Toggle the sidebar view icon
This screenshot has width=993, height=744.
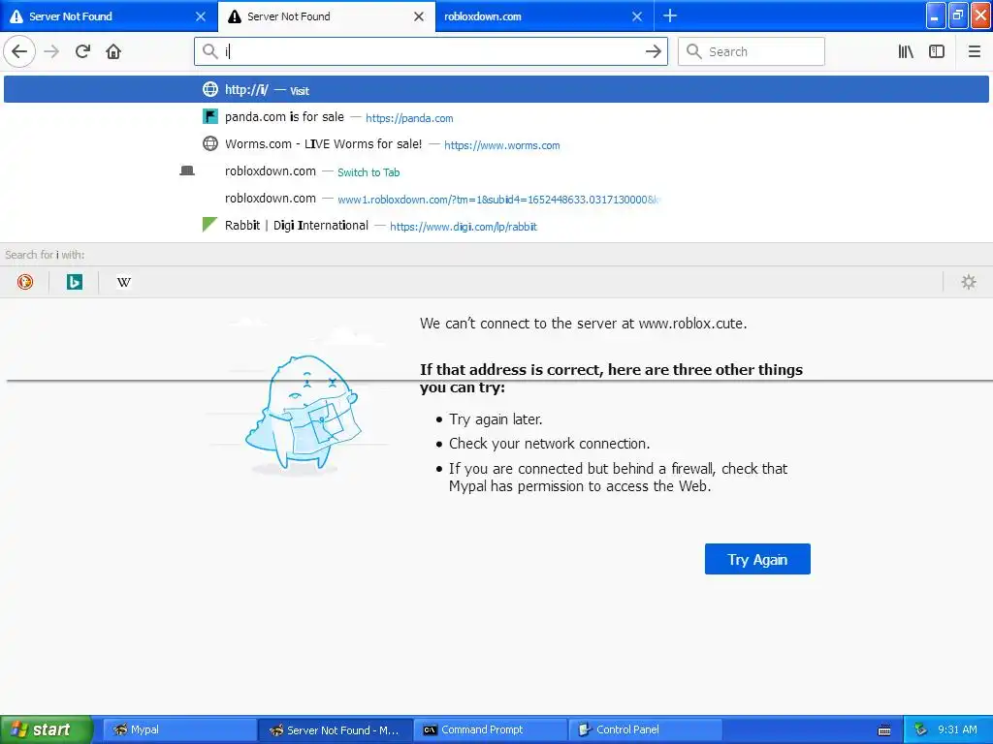click(x=937, y=51)
